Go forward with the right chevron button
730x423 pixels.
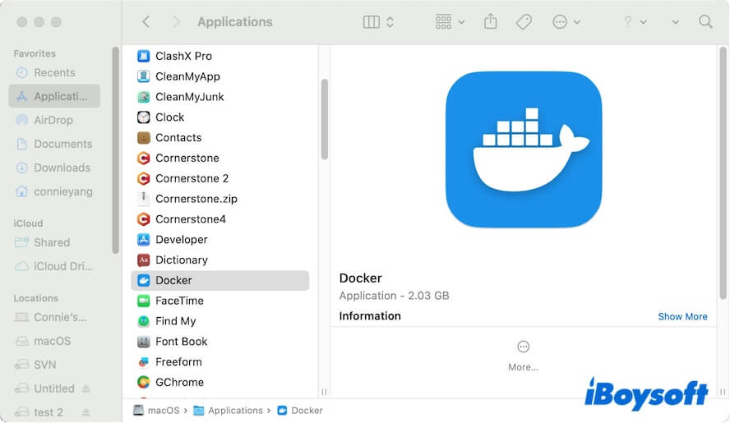176,22
